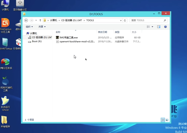
Task: Close the D:\TOOLS window
Action: pos(166,13)
